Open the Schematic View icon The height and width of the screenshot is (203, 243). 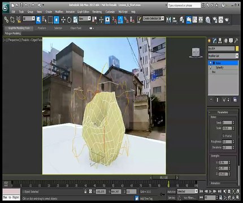pos(201,20)
